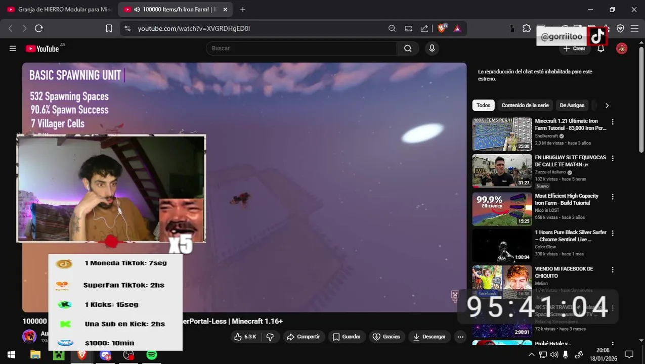Screen dimensions: 645x364
Task: Open EN URUGUAY SI TE EQUIVOCAS thumbnail
Action: 502,171
